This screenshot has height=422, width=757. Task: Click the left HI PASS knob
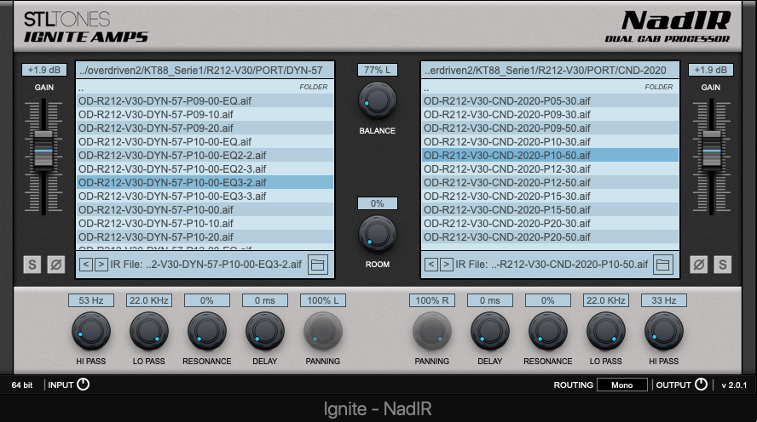pos(90,332)
